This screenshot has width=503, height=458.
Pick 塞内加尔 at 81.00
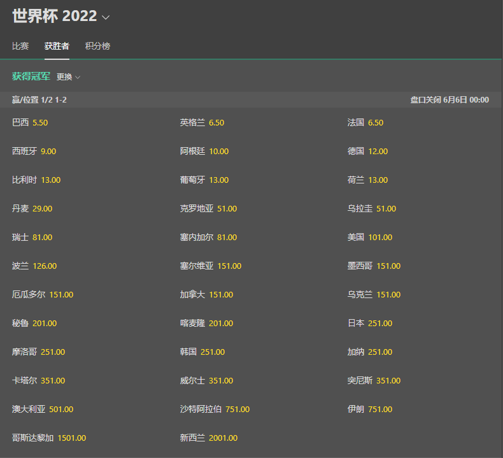click(208, 237)
